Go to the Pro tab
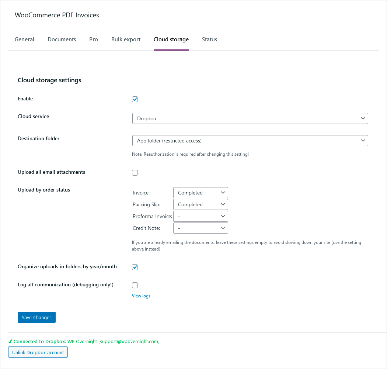Screen dimensions: 387x369 point(94,39)
